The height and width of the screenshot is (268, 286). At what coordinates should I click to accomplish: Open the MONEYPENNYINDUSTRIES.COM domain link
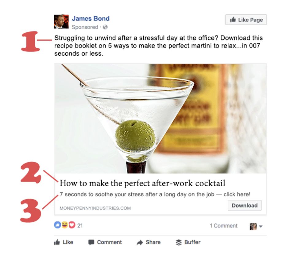95,208
